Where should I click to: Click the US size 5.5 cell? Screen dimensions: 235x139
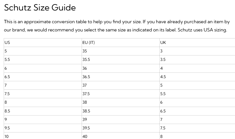(43, 60)
